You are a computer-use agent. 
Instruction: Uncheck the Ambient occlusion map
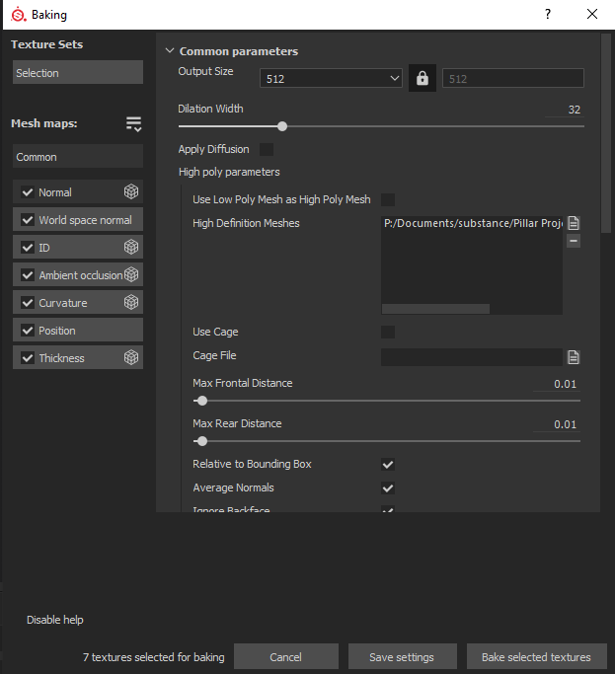[x=28, y=275]
